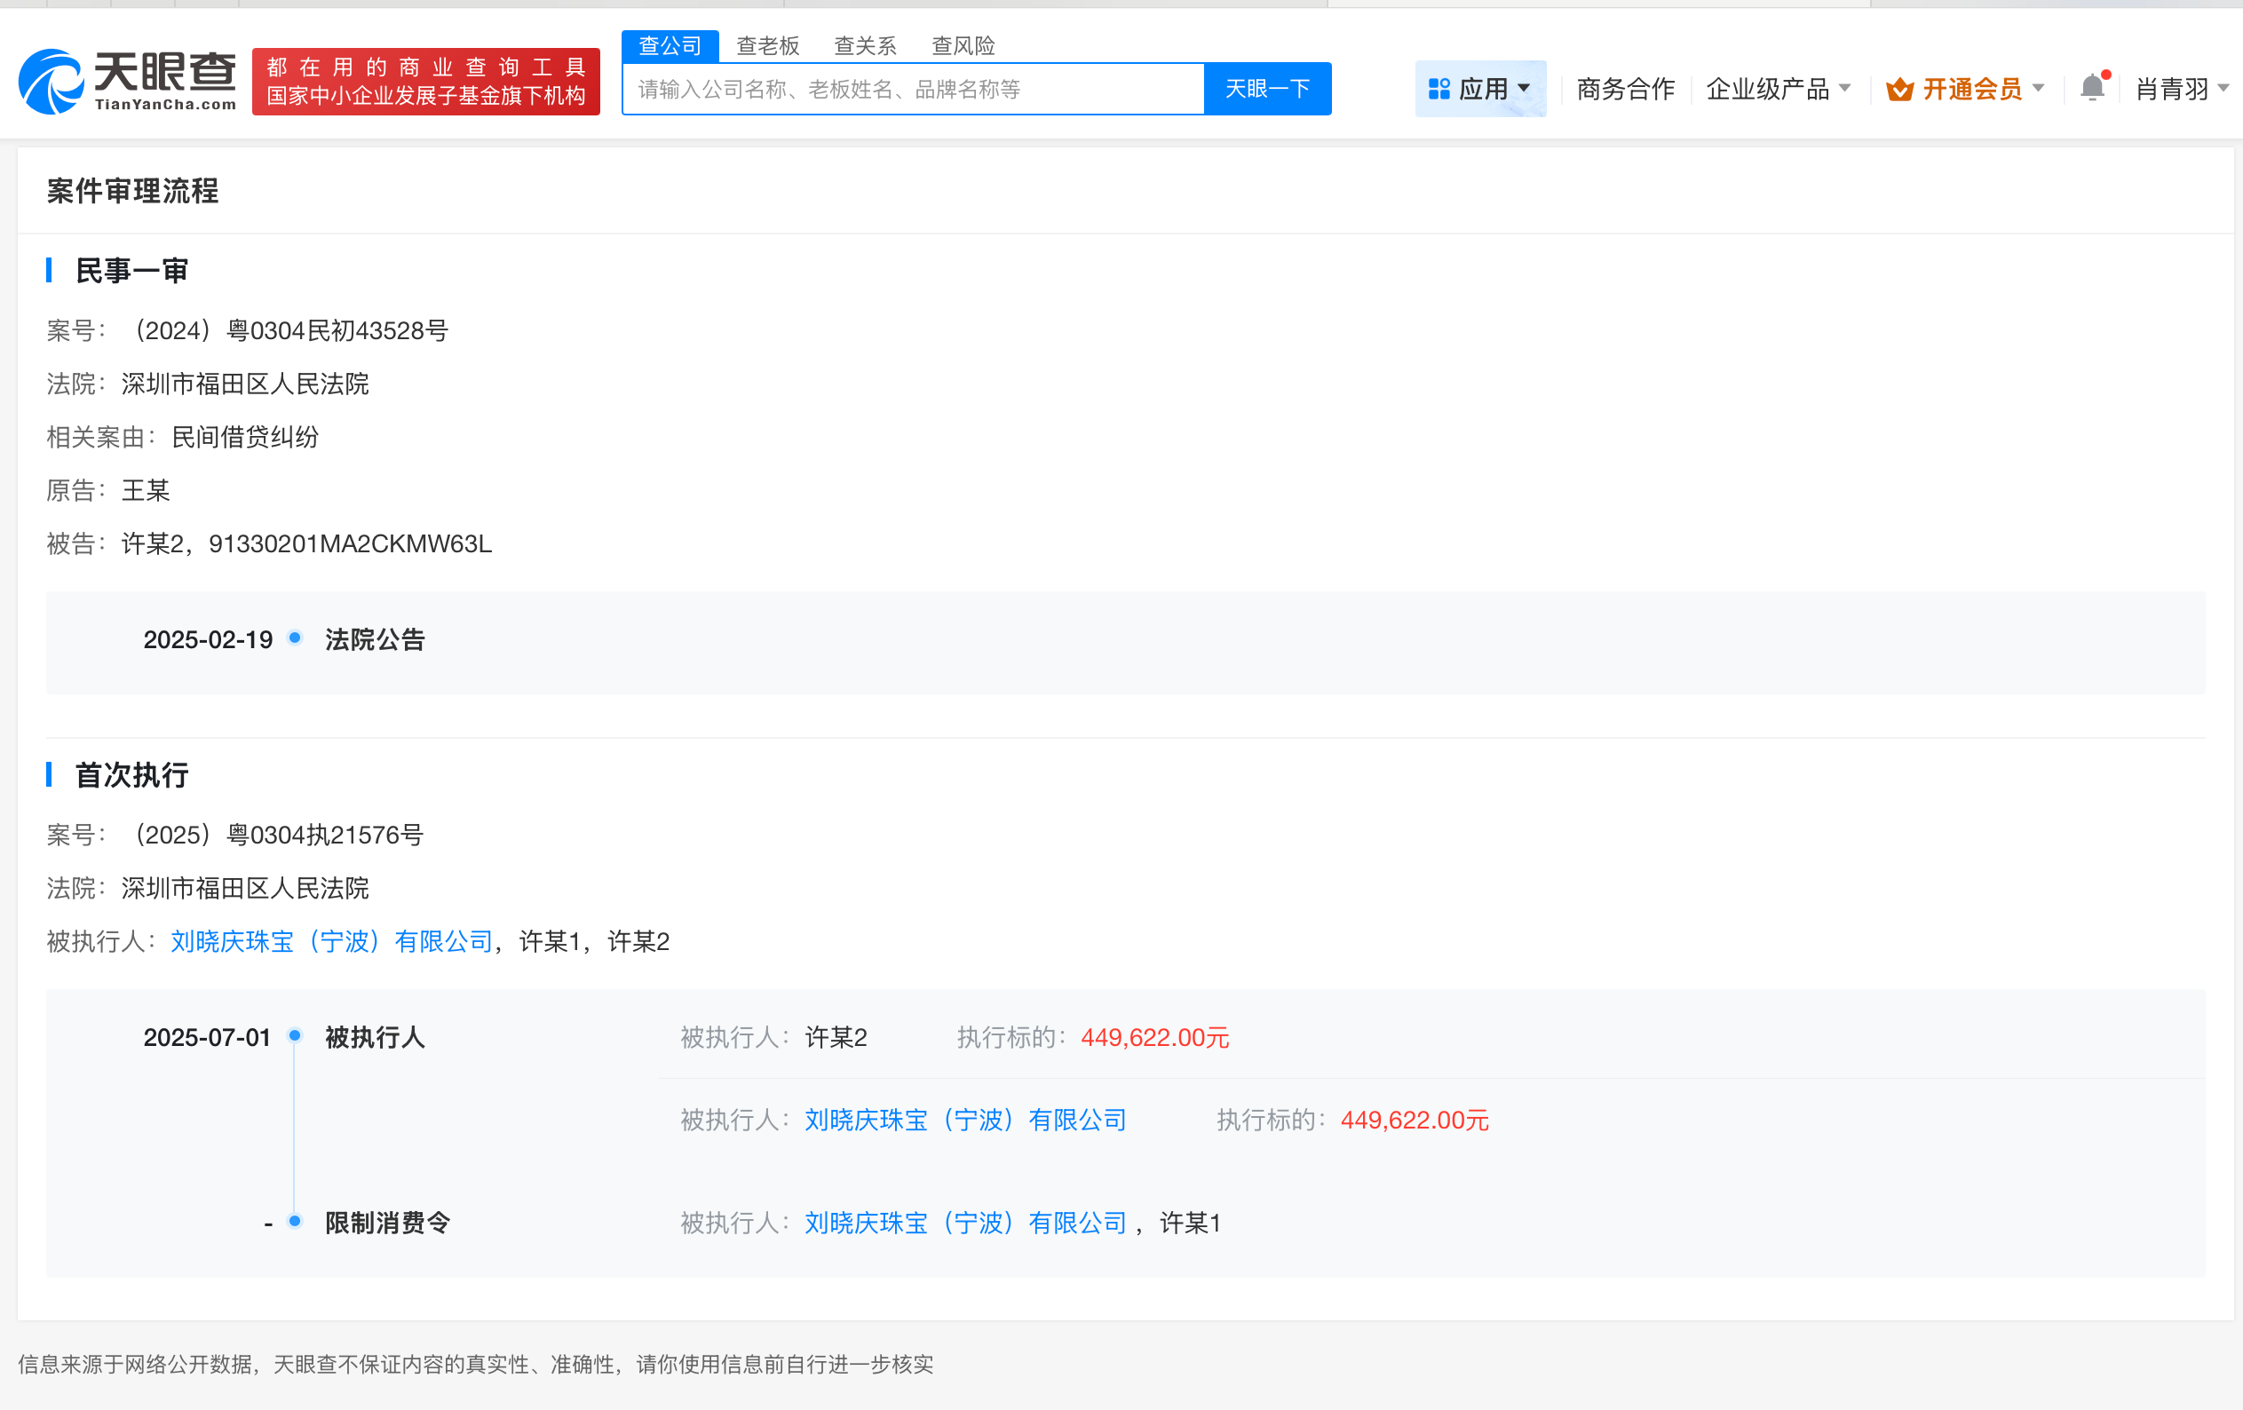Open 刘晓庆珠宝（宁波）有限公司 in the 被执行人 field
Viewport: 2243px width, 1410px height.
point(330,941)
